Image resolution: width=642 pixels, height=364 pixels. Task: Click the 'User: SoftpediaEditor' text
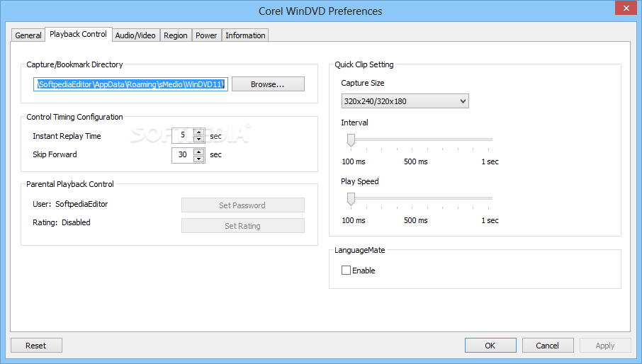coord(70,204)
